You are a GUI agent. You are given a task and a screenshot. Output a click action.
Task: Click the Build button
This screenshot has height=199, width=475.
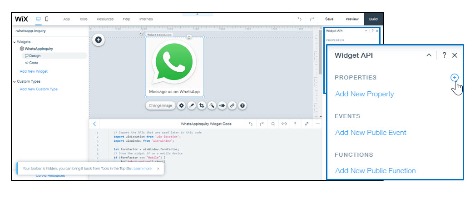(x=373, y=19)
